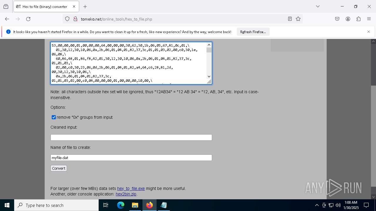Launch Microsoft Edge from taskbar
This screenshot has width=376, height=211.
(121, 205)
